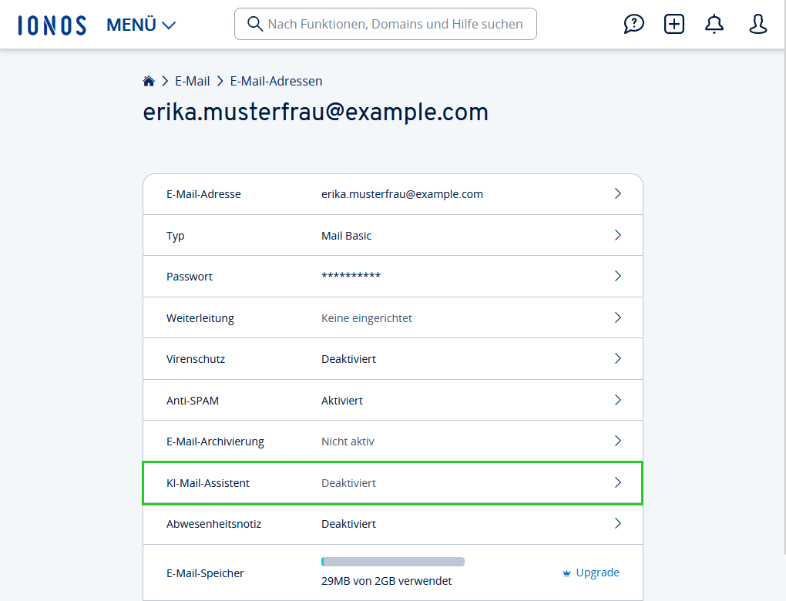Open the MENÜ dropdown
Screen dimensions: 786x601
[x=141, y=25]
